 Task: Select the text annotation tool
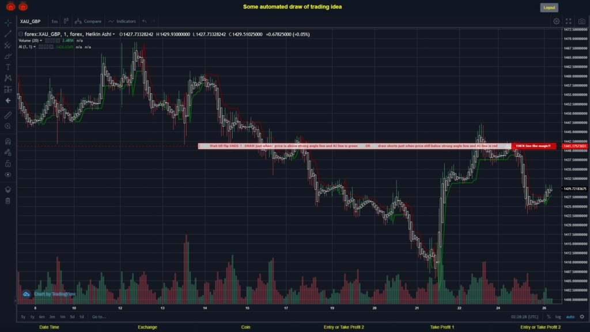8,67
